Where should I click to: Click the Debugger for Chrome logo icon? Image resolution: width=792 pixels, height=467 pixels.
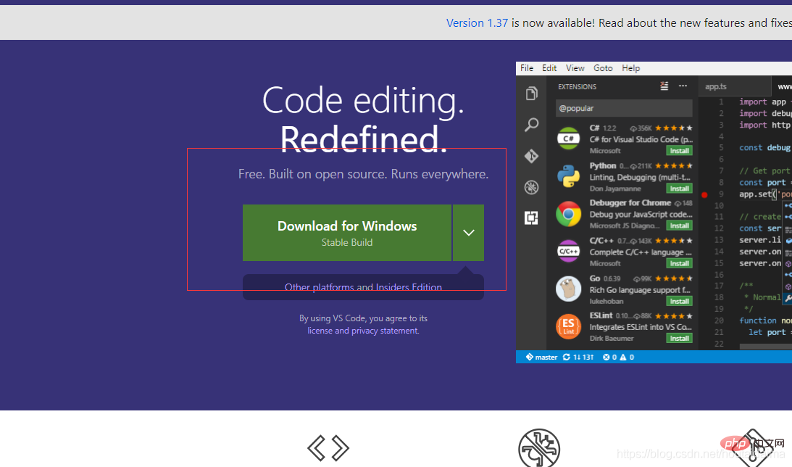point(569,214)
